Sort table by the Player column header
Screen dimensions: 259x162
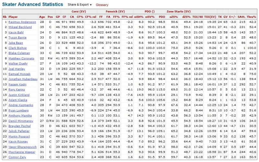13,17
